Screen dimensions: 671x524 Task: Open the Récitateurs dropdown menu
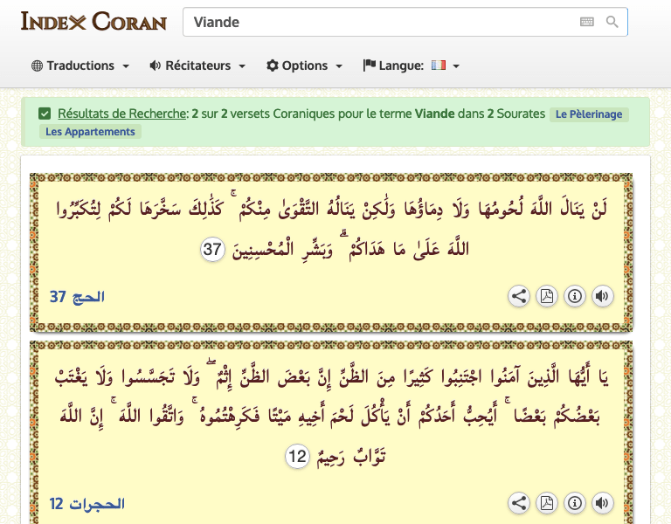coord(197,65)
